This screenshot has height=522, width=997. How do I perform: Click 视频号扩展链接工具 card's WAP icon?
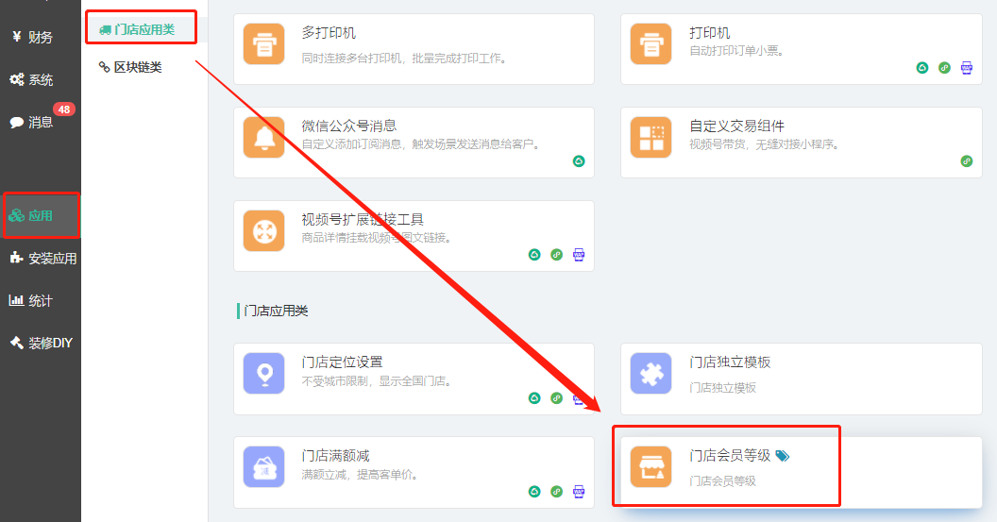click(579, 255)
